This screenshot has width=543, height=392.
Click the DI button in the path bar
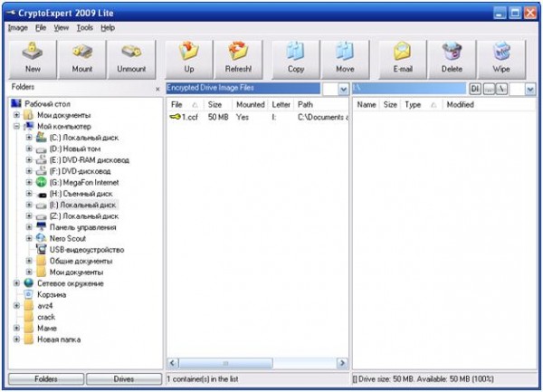tap(475, 89)
